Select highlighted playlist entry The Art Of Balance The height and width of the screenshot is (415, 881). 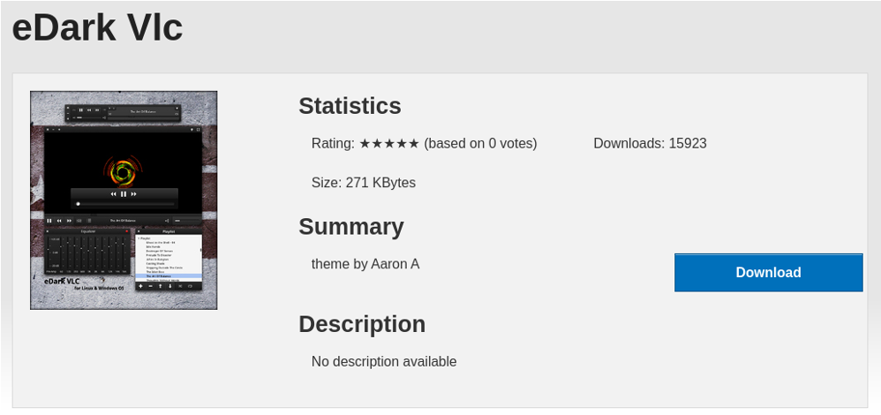pos(168,276)
